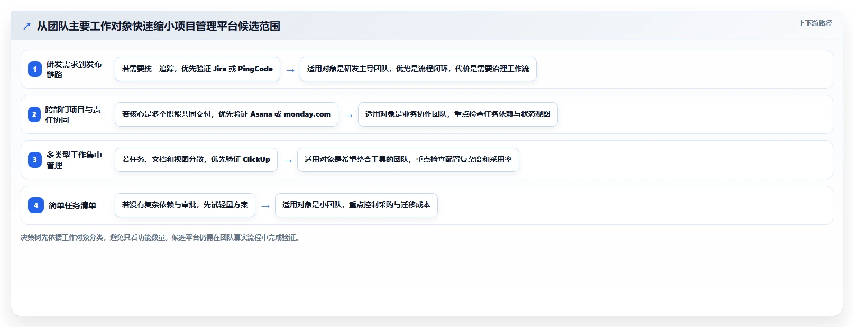Screen dimensions: 854x327
Task: Select the number 4 badge
Action: coord(36,205)
